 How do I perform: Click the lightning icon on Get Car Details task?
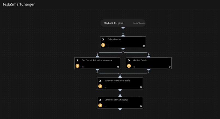coord(129,66)
